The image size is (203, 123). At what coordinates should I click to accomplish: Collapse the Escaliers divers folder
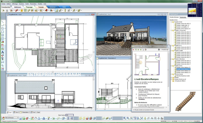[171, 66]
